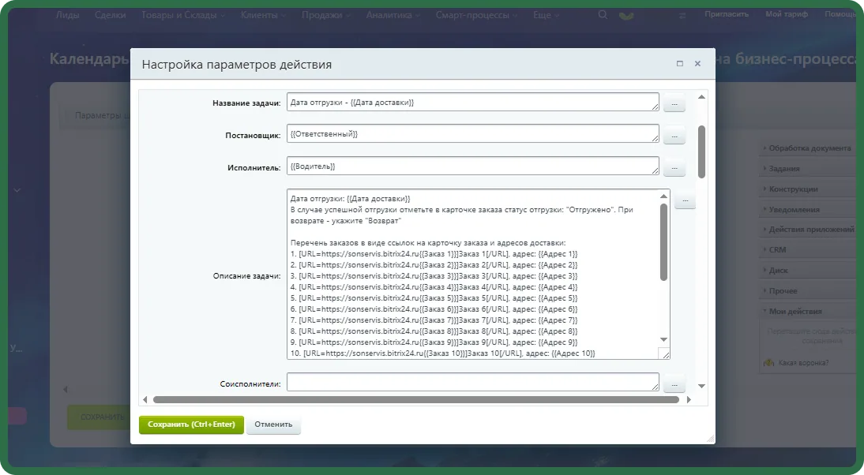Click the search magnifier icon in top bar

click(603, 15)
